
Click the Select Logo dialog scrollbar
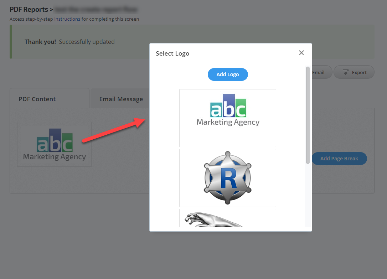pyautogui.click(x=308, y=115)
